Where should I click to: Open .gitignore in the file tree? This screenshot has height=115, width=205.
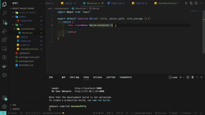point(24,53)
